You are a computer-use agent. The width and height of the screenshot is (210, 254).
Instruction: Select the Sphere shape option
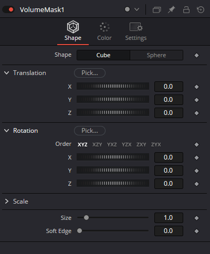click(x=156, y=55)
